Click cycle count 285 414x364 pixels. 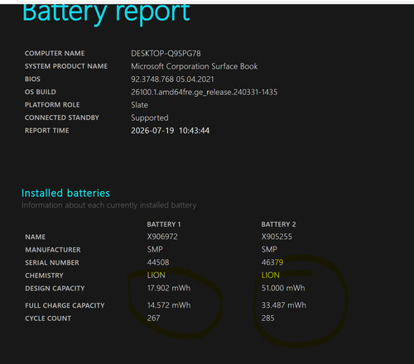(x=268, y=318)
